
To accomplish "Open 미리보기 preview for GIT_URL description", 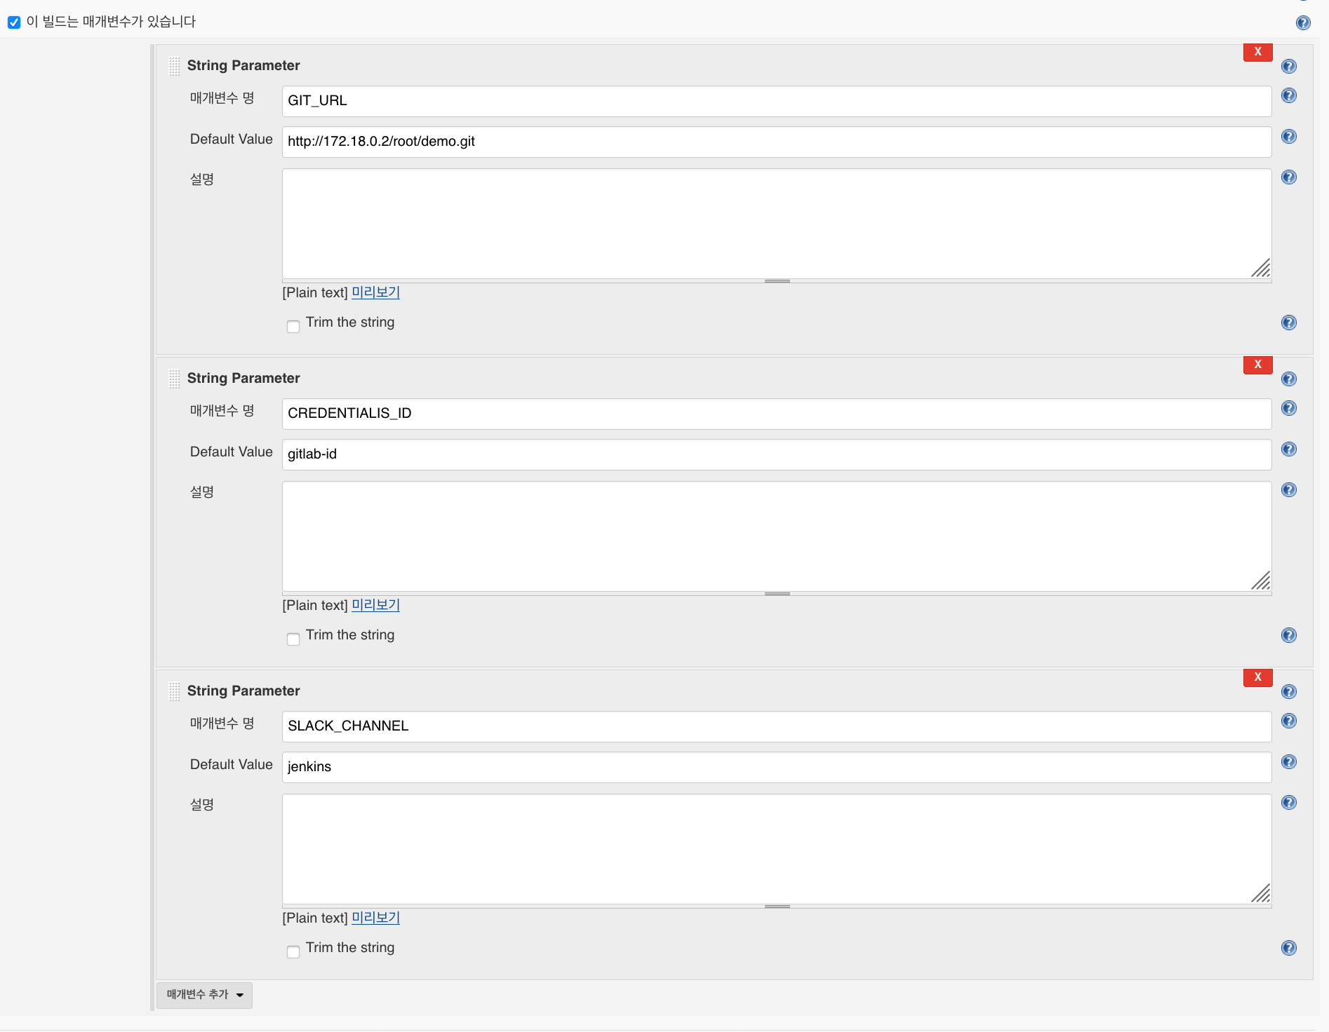I will pos(375,292).
